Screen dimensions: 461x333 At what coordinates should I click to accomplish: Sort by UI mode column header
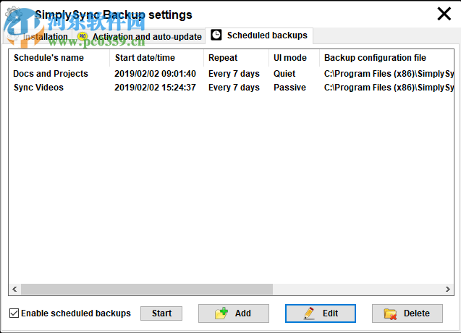point(294,58)
